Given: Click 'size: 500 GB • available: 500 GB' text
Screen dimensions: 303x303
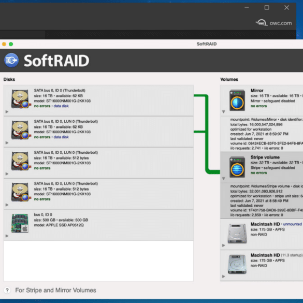Looking at the screenshot, I should (x=61, y=220).
